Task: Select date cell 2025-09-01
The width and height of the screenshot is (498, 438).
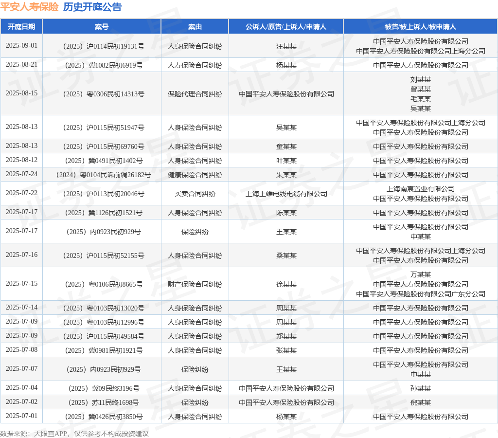Action: [21, 45]
